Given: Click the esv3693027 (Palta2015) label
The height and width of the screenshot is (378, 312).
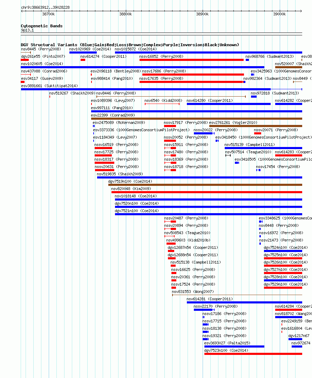Looking at the screenshot, I should [x=227, y=343].
